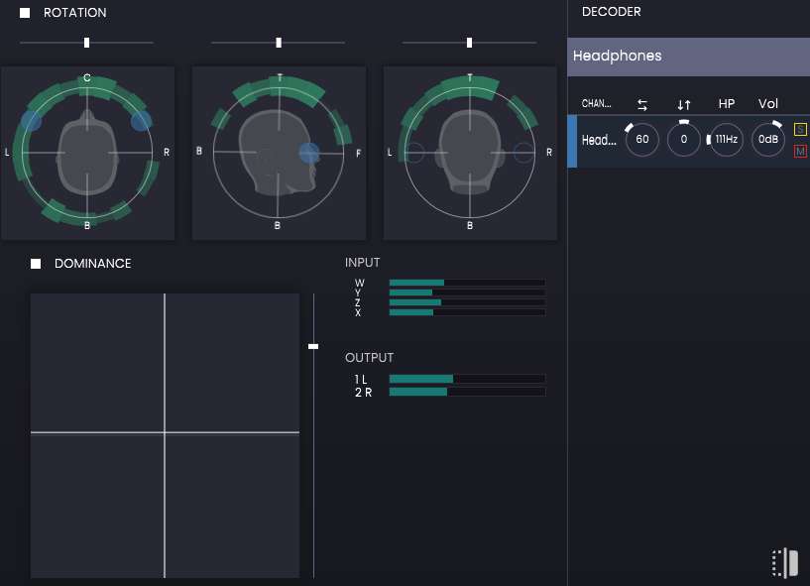
Task: Click the vertical dominance slider handle
Action: point(313,346)
